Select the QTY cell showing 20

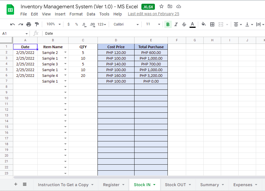83,75
